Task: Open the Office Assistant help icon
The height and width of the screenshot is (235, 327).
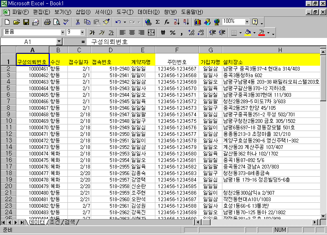Action: (255, 22)
